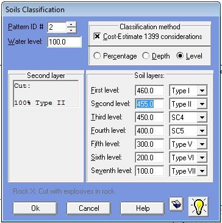
Task: Click the Fifth level value field 300.0
Action: (149, 144)
